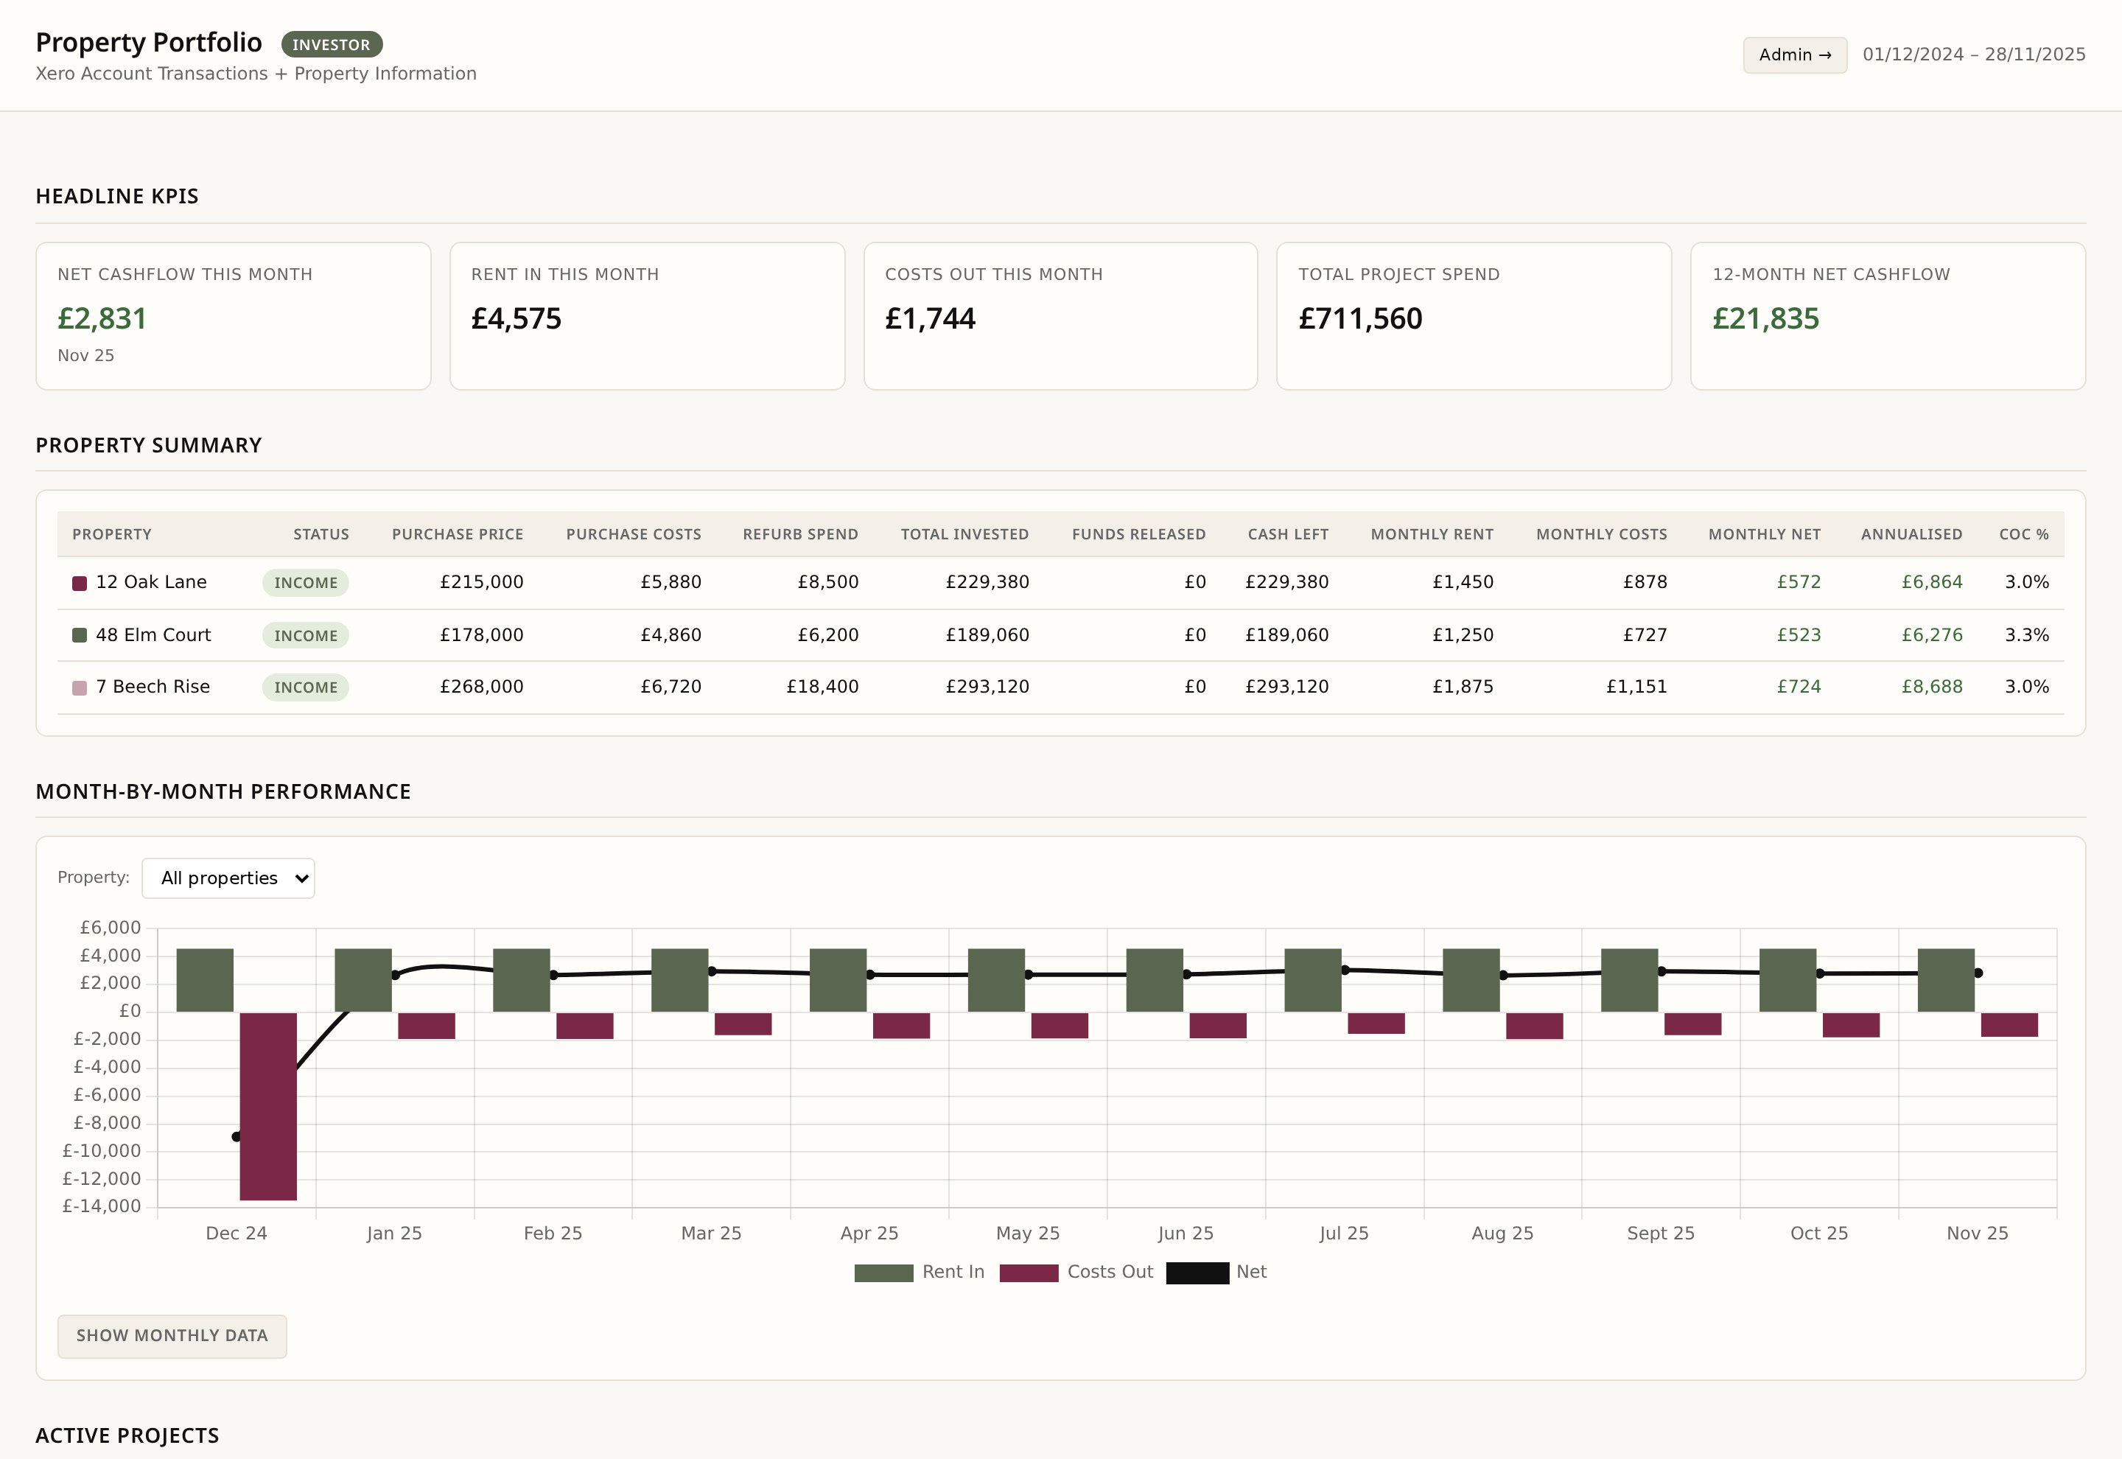Screen dimensions: 2122x1459
Task: Click the date range 01/12/2024 – 28/11/2025
Action: point(1974,54)
